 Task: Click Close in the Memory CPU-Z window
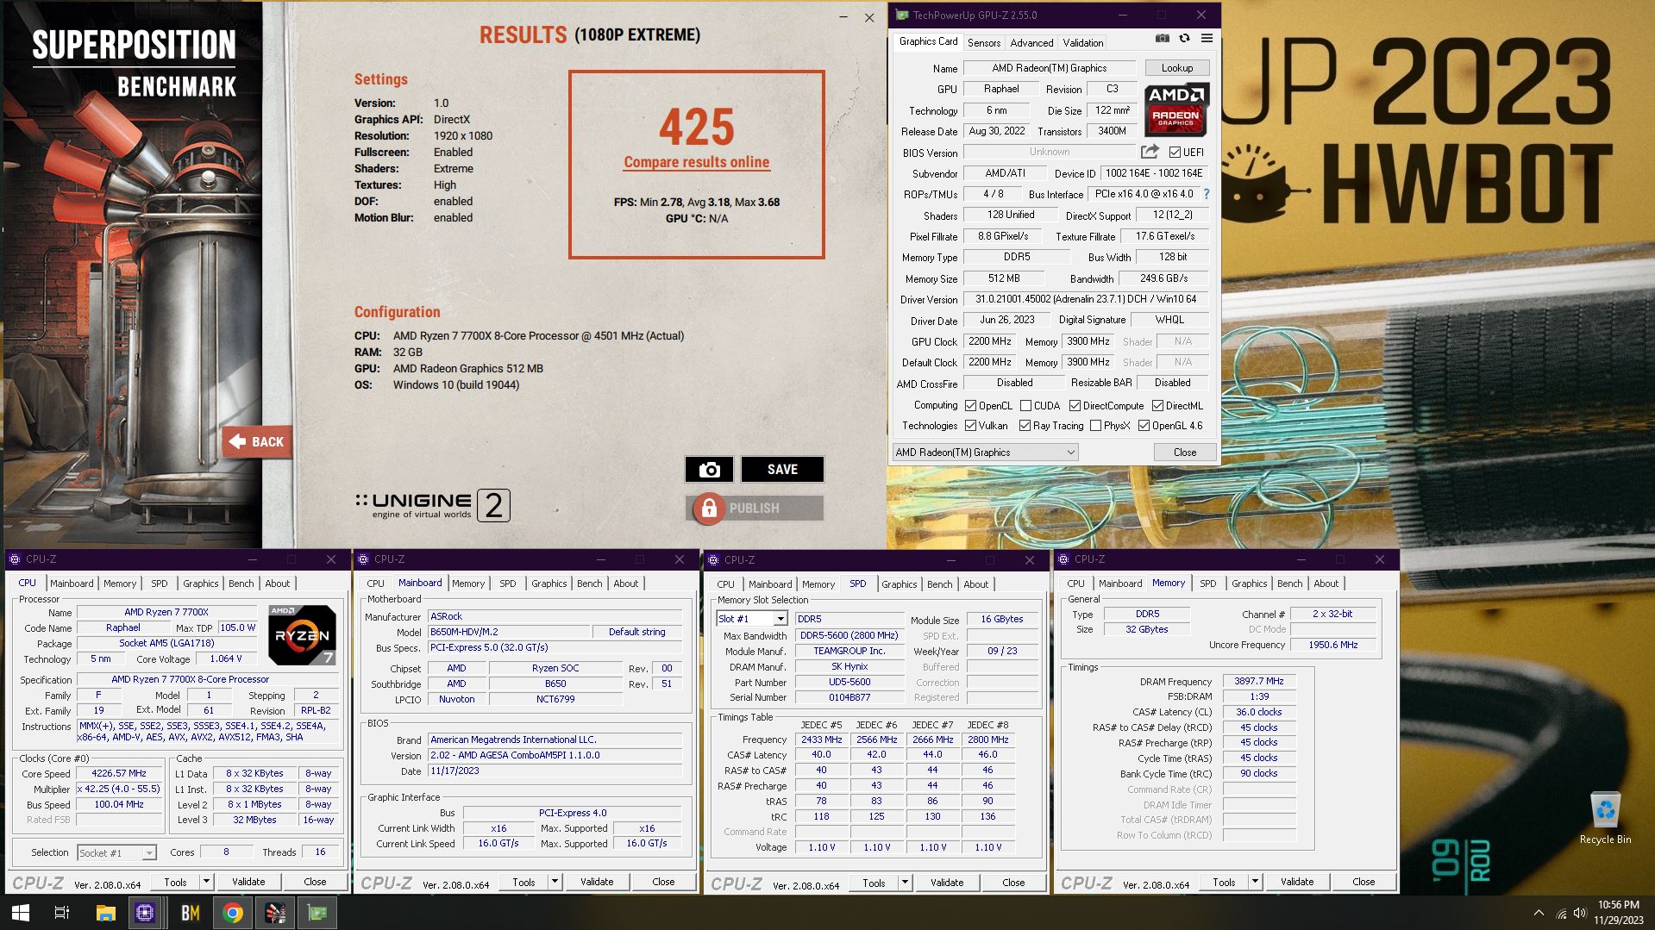click(x=1363, y=882)
